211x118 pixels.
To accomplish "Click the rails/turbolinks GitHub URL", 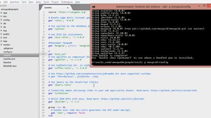I will point(174,90).
